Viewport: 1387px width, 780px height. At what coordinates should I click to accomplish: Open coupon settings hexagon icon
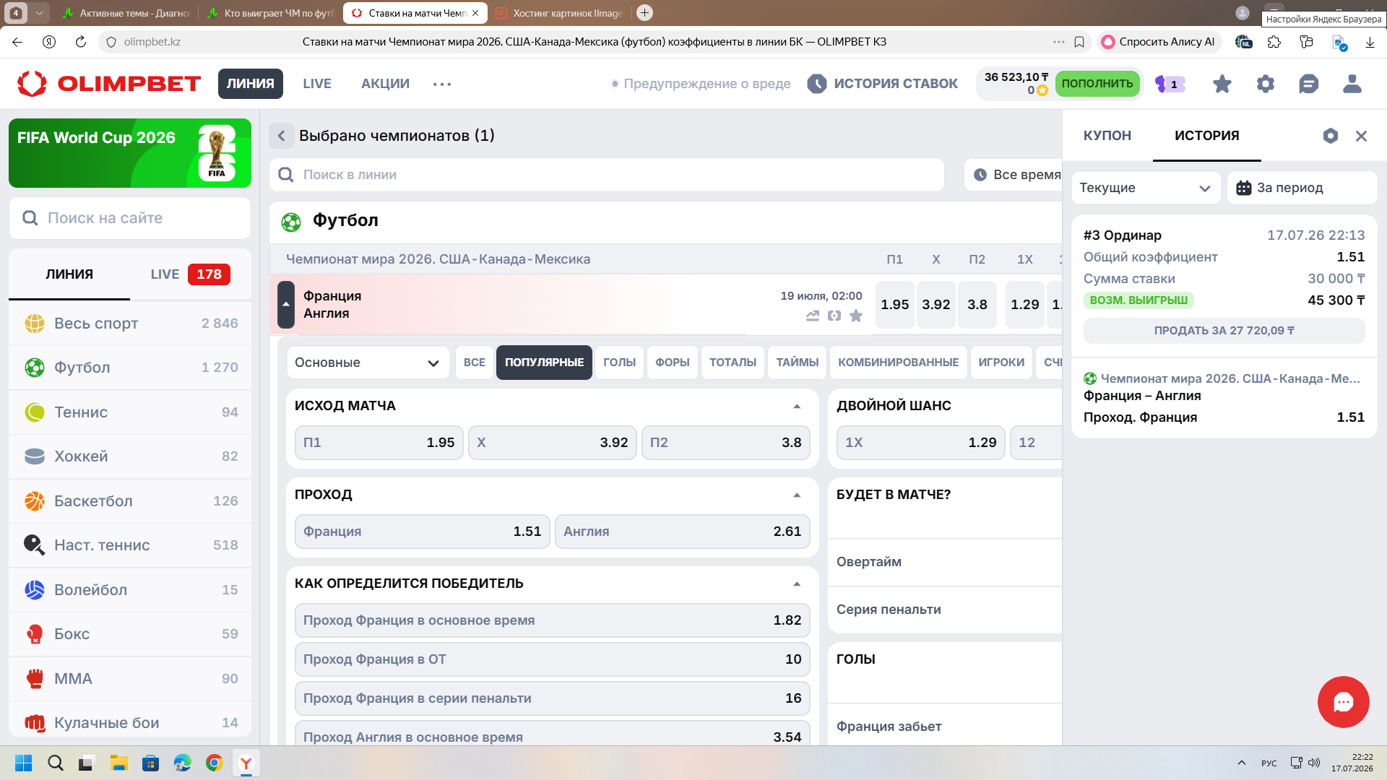1331,136
